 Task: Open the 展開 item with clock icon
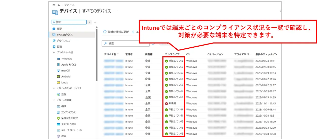tap(64, 136)
